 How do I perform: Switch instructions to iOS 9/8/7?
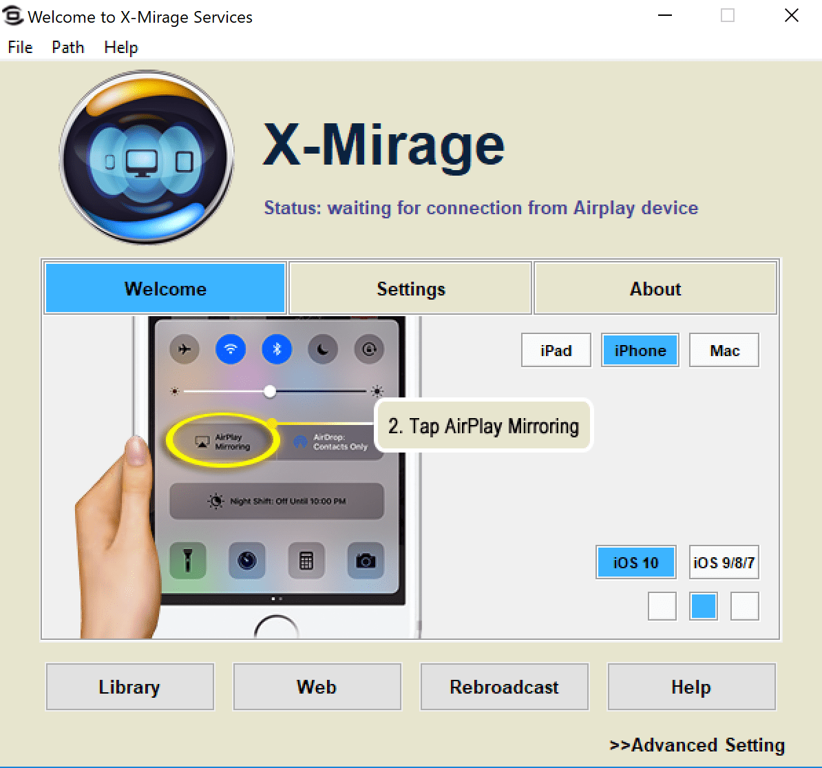click(724, 562)
